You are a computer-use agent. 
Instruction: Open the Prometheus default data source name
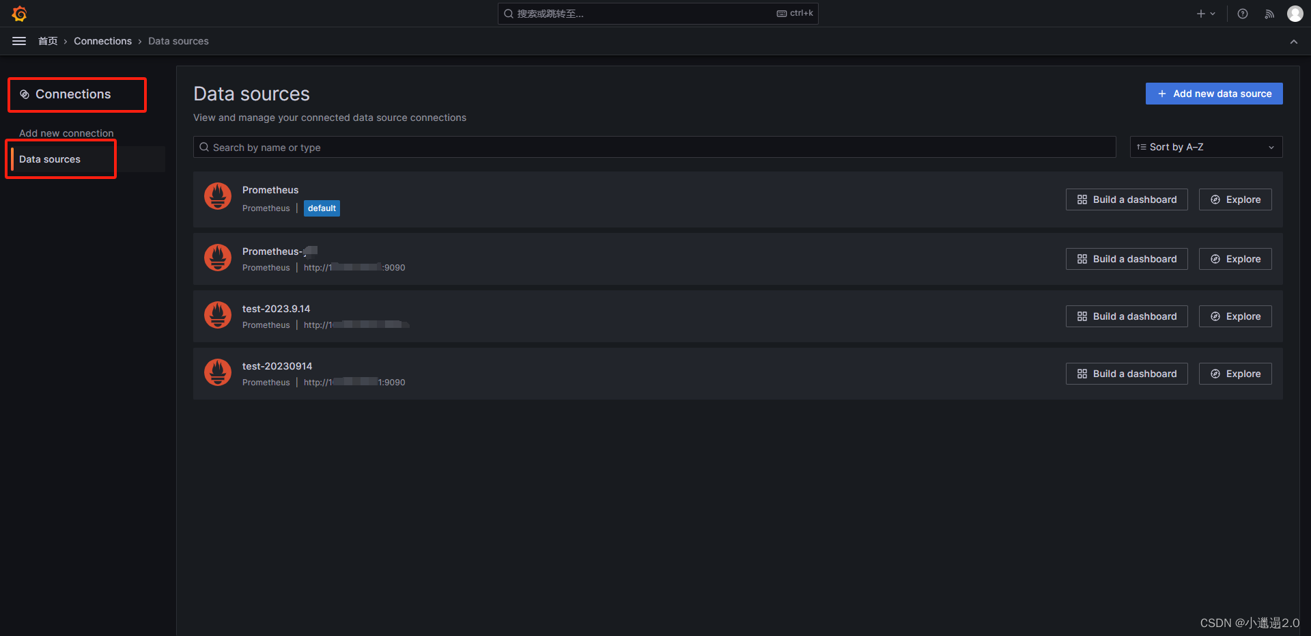[270, 190]
